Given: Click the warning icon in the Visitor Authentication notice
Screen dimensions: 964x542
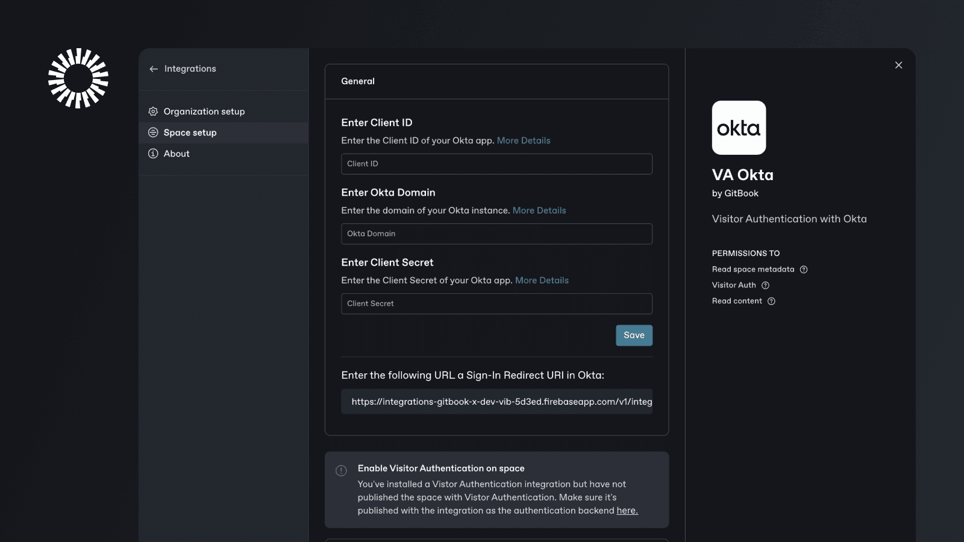Looking at the screenshot, I should pyautogui.click(x=341, y=471).
